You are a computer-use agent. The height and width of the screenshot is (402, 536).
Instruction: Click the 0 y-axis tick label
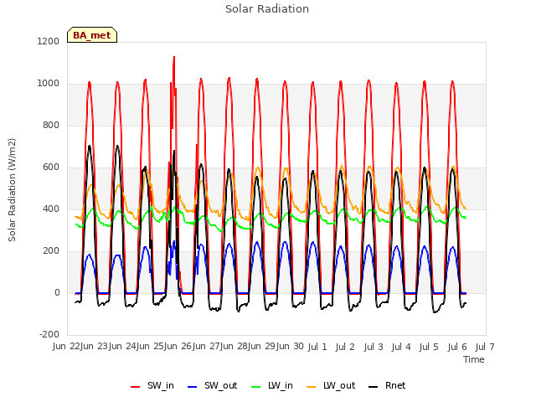(x=57, y=292)
